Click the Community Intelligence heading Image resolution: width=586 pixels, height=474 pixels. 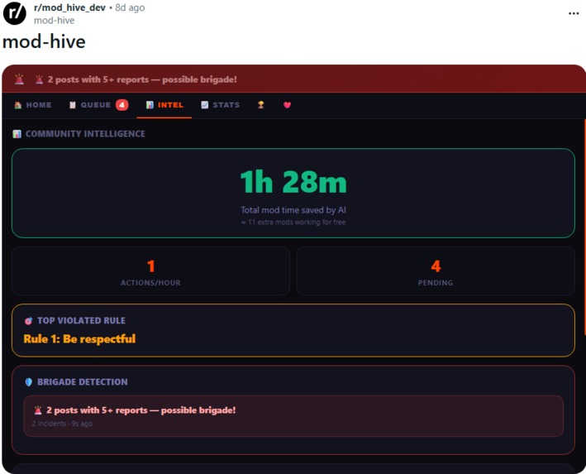(85, 134)
